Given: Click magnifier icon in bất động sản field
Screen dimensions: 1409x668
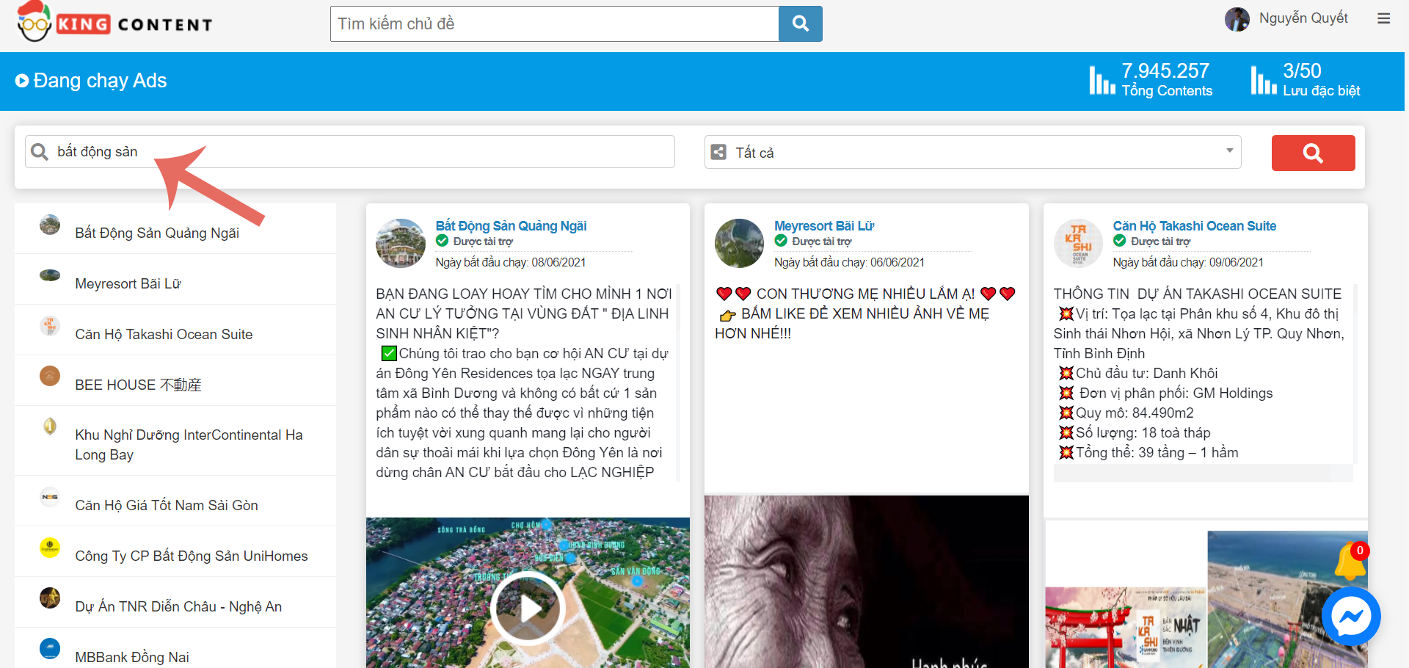Looking at the screenshot, I should pyautogui.click(x=40, y=152).
